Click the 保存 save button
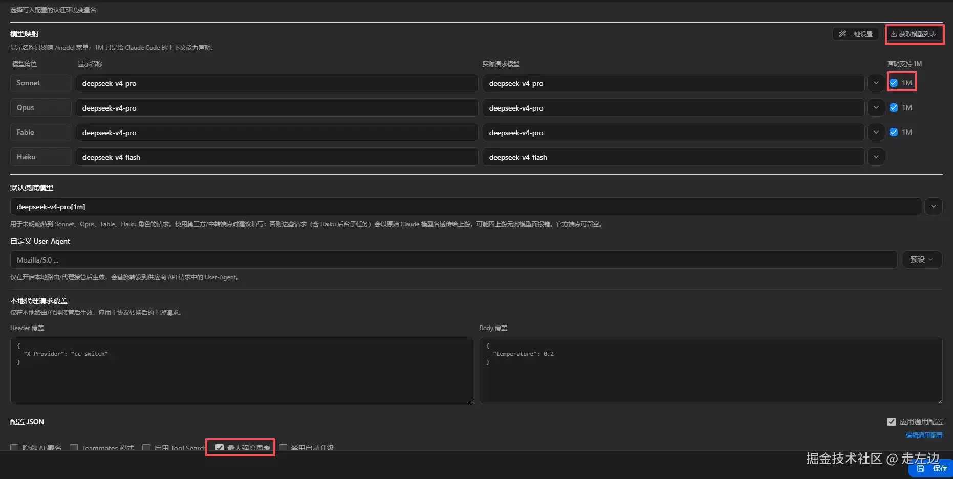This screenshot has width=953, height=479. click(x=932, y=468)
